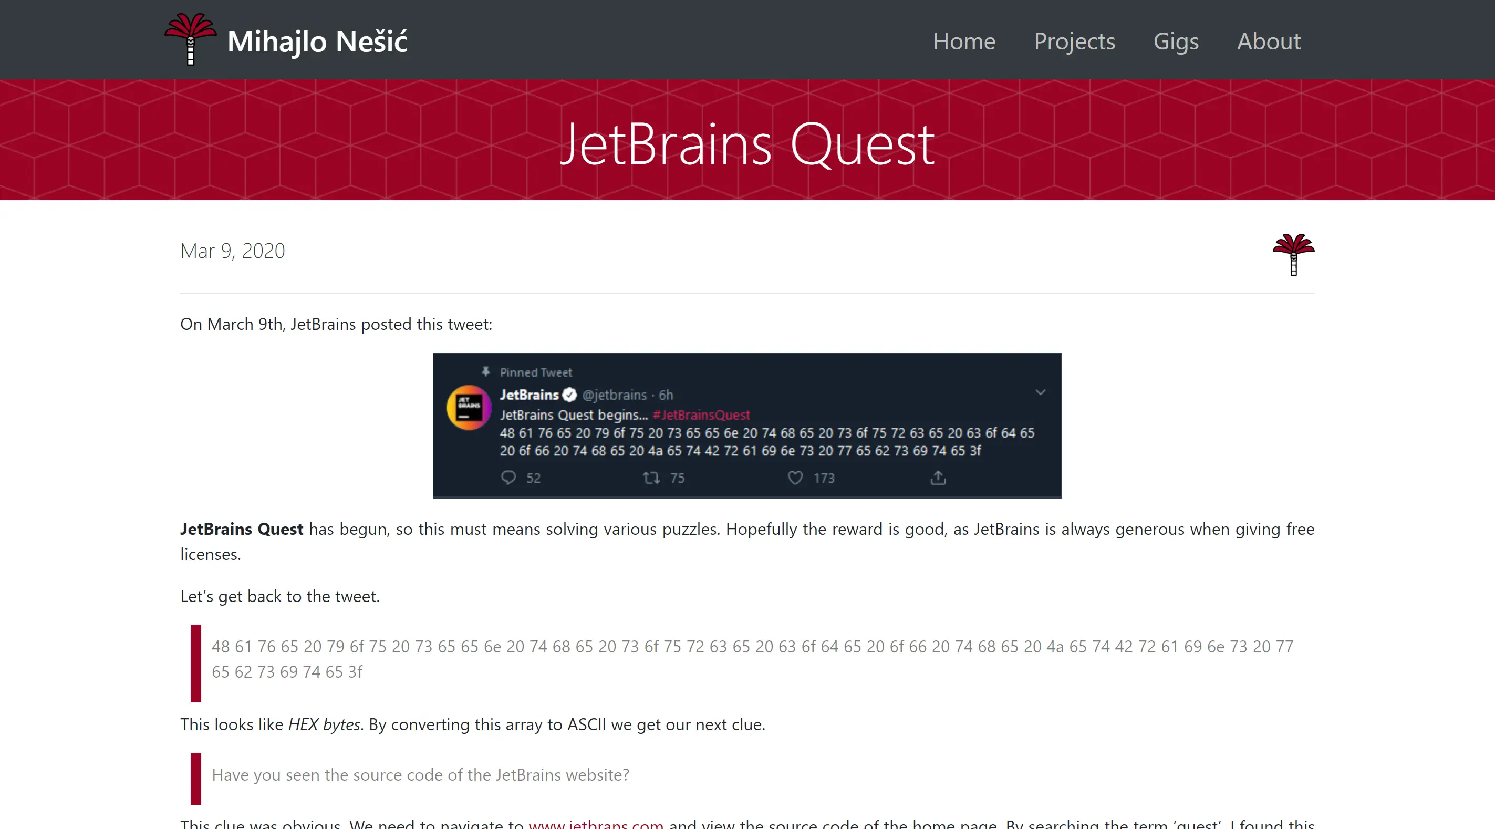Image resolution: width=1495 pixels, height=829 pixels.
Task: Go to the Gigs page
Action: [1176, 41]
